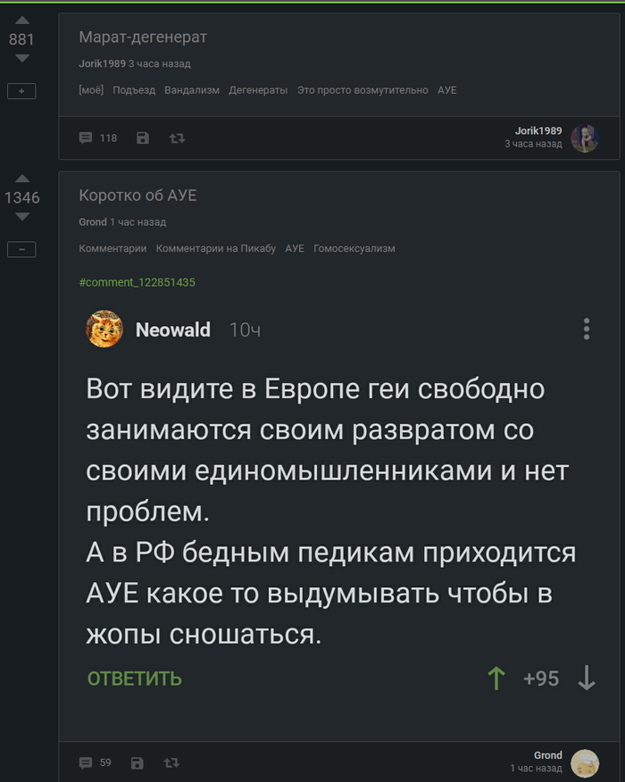Open the #comment_122851435 link

(137, 282)
